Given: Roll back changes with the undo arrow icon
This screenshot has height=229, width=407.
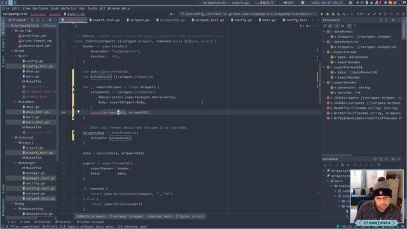Looking at the screenshot, I should [x=391, y=14].
